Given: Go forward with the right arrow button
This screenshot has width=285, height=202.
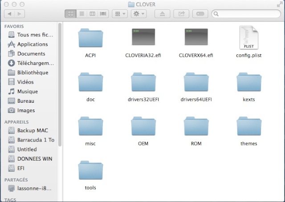Looking at the screenshot, I should click(20, 14).
